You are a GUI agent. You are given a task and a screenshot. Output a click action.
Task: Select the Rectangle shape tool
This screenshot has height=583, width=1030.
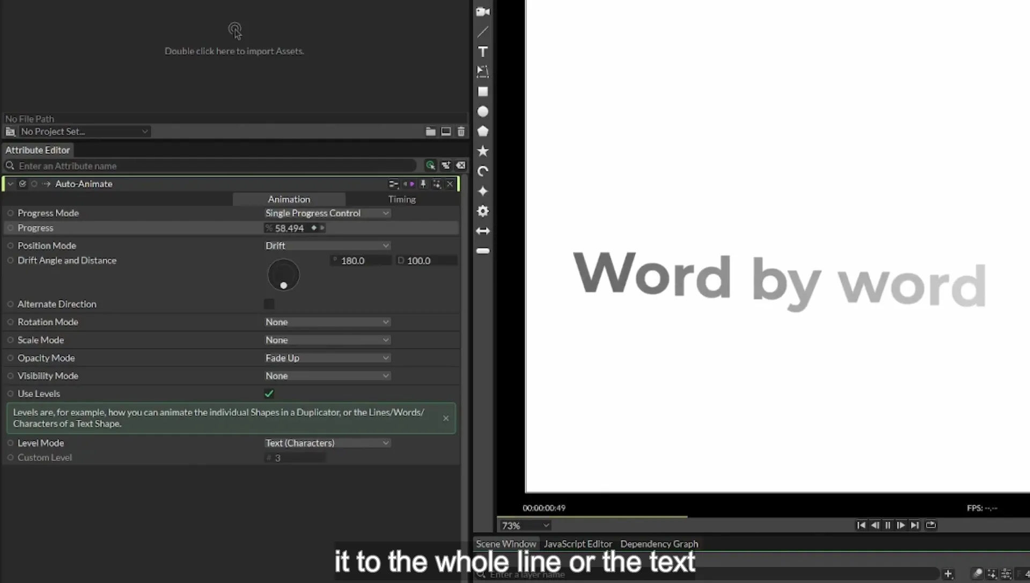point(483,92)
